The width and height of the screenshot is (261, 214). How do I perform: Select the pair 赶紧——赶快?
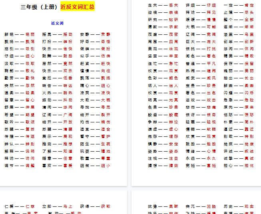click(95, 64)
